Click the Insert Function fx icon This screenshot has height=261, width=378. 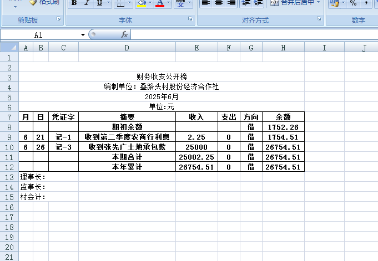[x=124, y=34]
